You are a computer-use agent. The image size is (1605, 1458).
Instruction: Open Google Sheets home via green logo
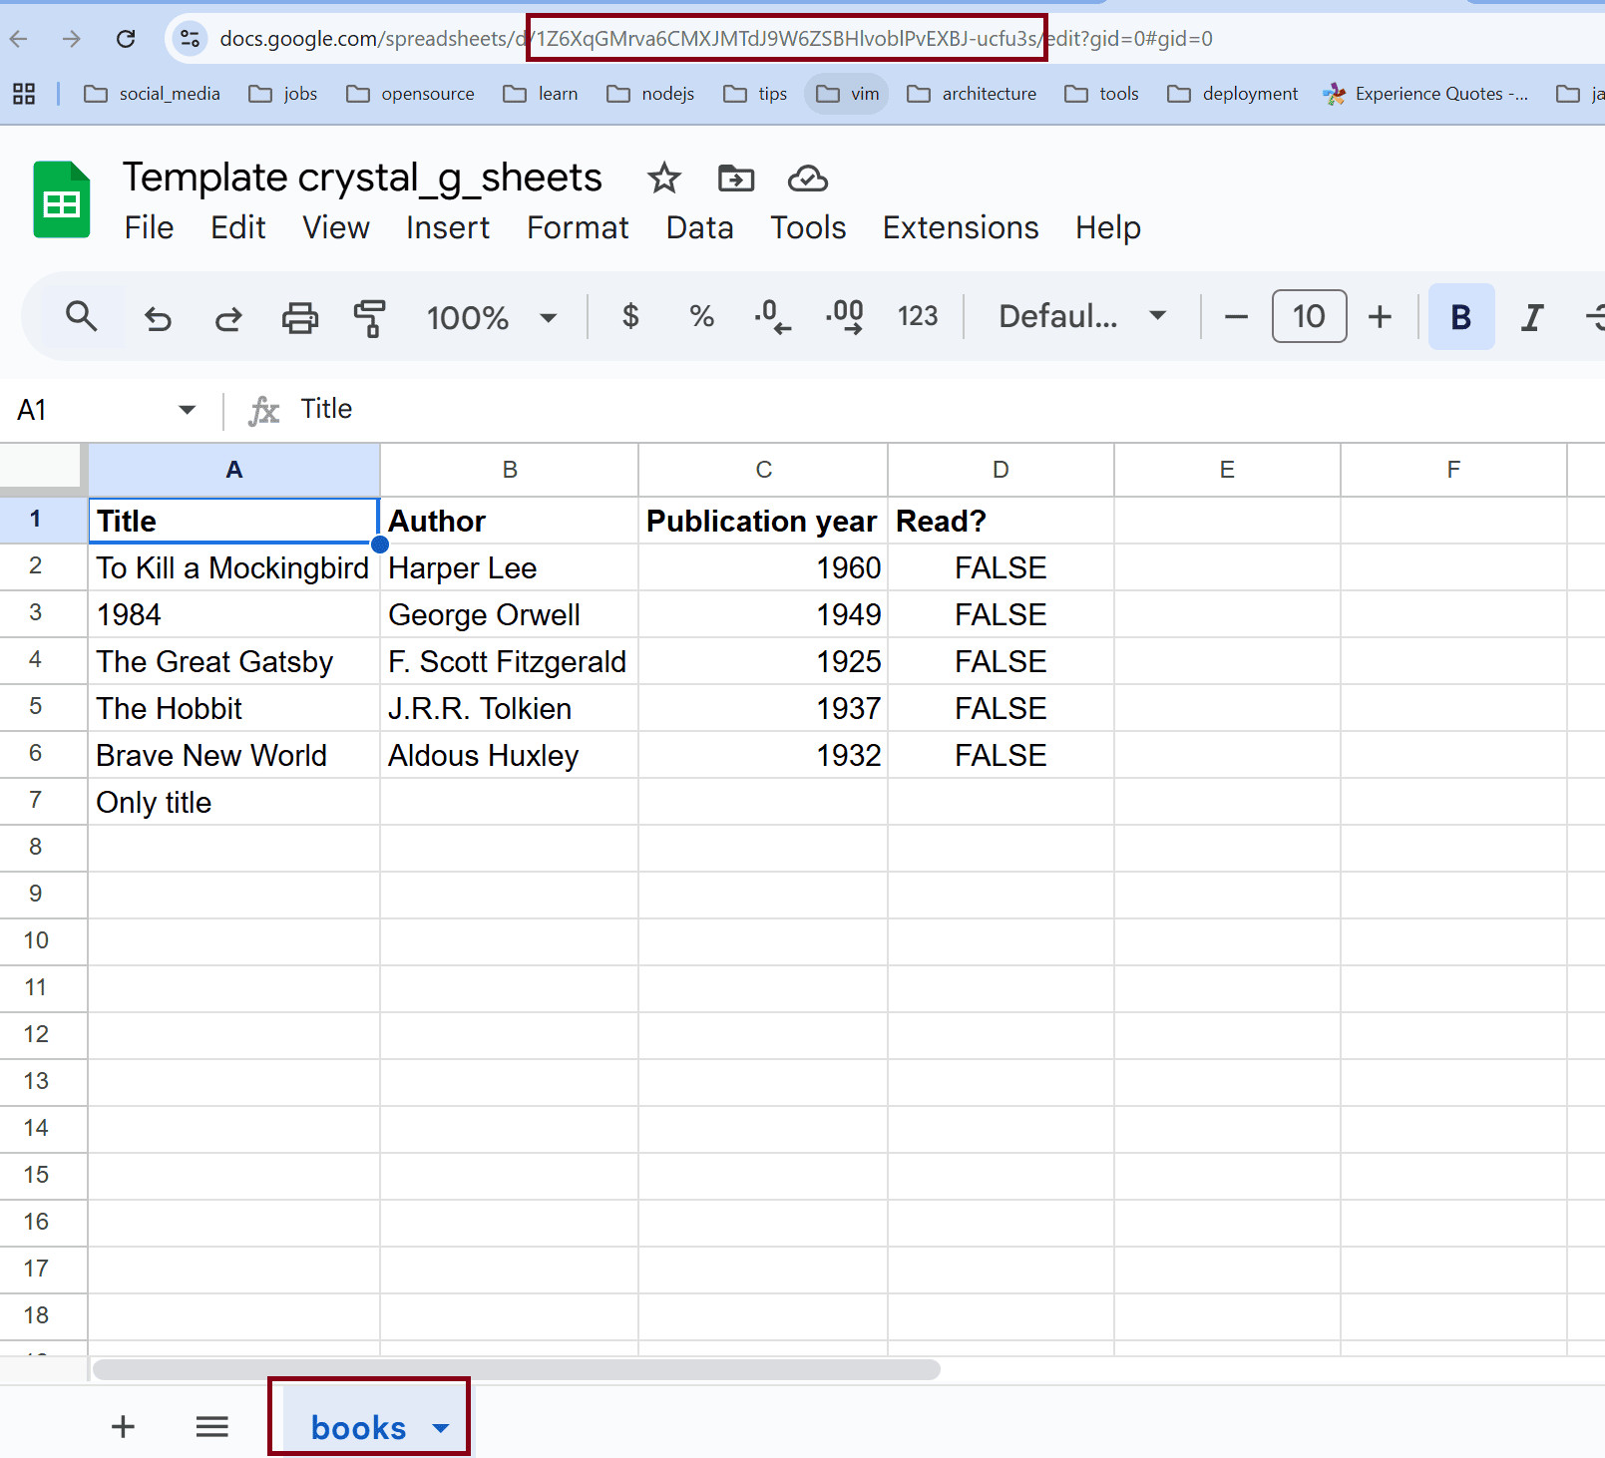(62, 199)
